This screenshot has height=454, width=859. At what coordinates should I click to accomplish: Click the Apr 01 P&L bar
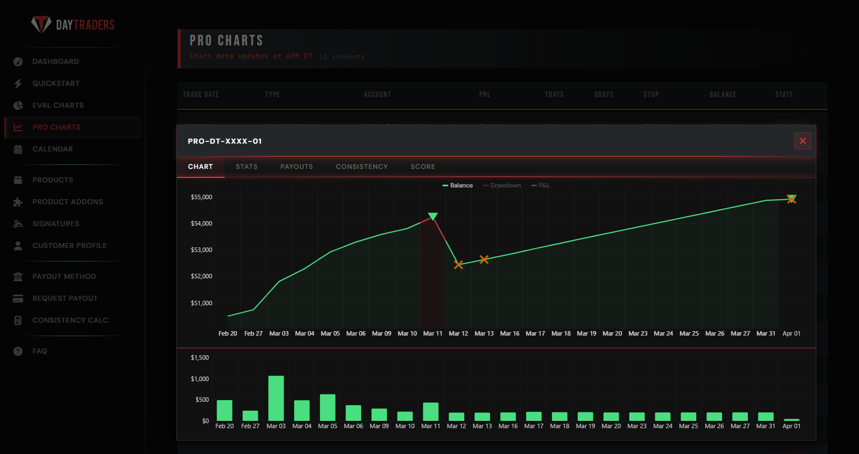pos(792,420)
